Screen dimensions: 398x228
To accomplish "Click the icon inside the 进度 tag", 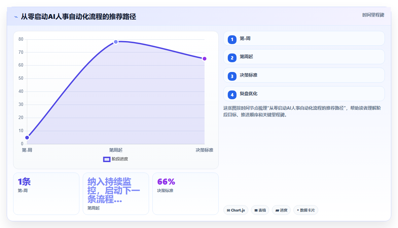I will click(277, 210).
